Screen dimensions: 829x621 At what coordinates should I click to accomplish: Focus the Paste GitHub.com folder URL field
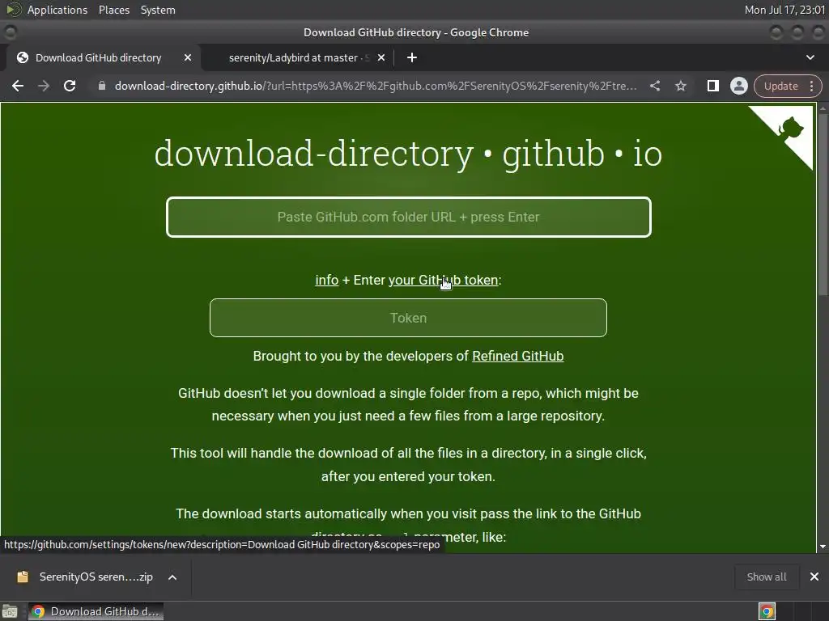point(409,217)
